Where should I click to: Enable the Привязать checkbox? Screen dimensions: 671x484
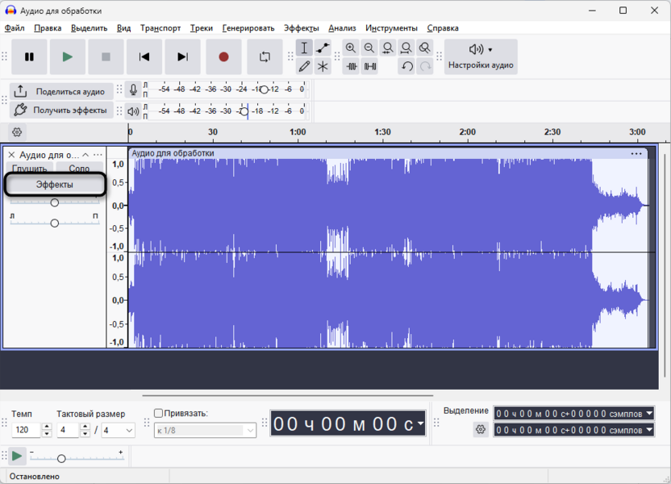click(x=158, y=413)
